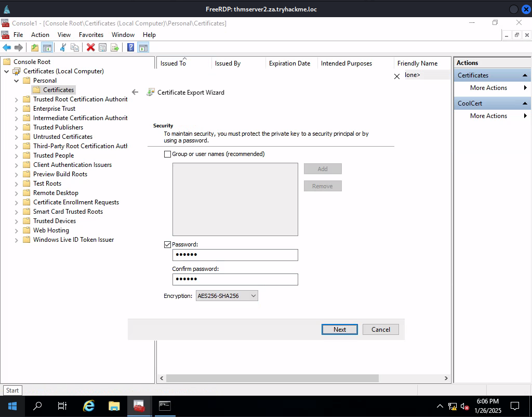Click the Password input field
Image resolution: width=532 pixels, height=417 pixels.
[x=235, y=255]
